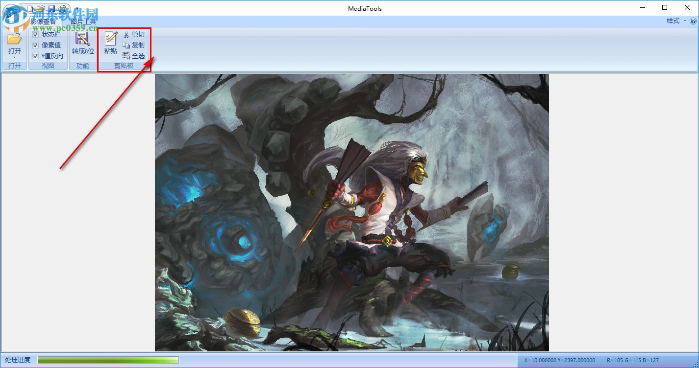Toggle the Y值反向 checkbox
This screenshot has width=699, height=368.
coord(35,56)
